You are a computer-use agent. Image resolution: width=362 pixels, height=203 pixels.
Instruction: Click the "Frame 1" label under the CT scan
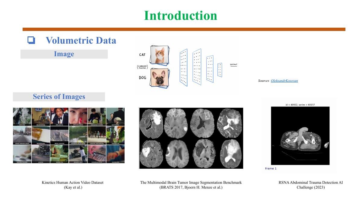(x=271, y=168)
